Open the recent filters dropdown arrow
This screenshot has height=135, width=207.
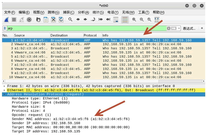coord(179,28)
